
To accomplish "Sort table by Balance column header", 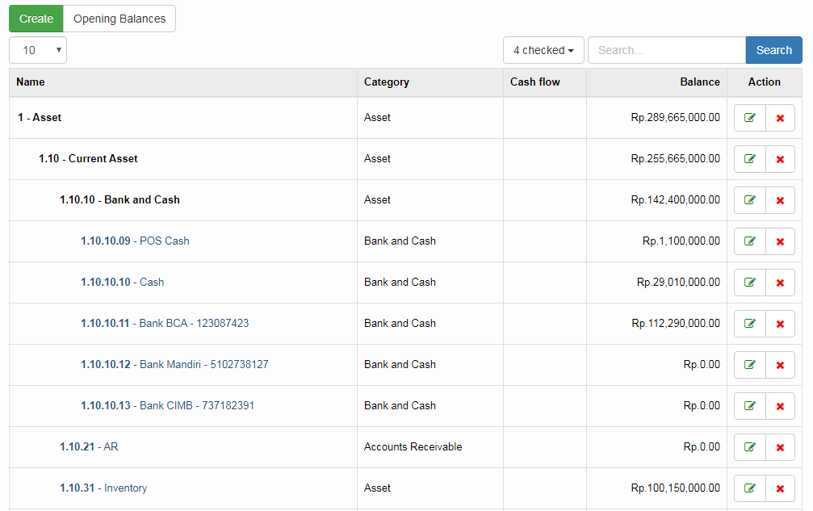I will pos(699,82).
